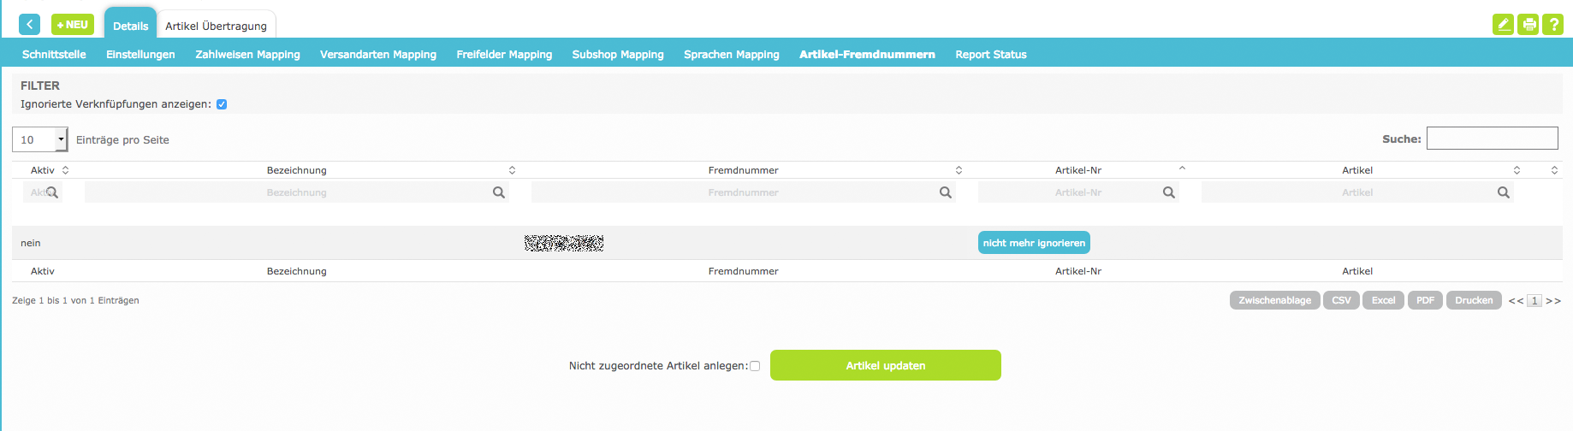Image resolution: width=1573 pixels, height=431 pixels.
Task: Open the edit pencil icon
Action: [1503, 25]
